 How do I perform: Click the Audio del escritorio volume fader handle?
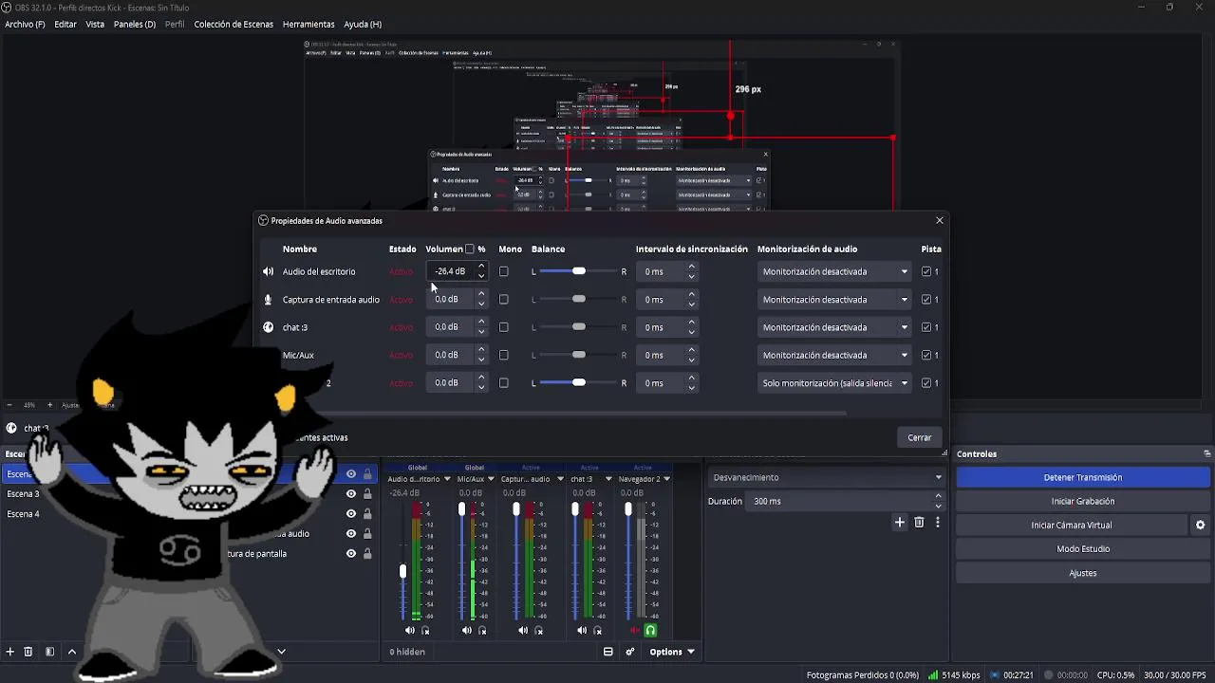[x=402, y=571]
